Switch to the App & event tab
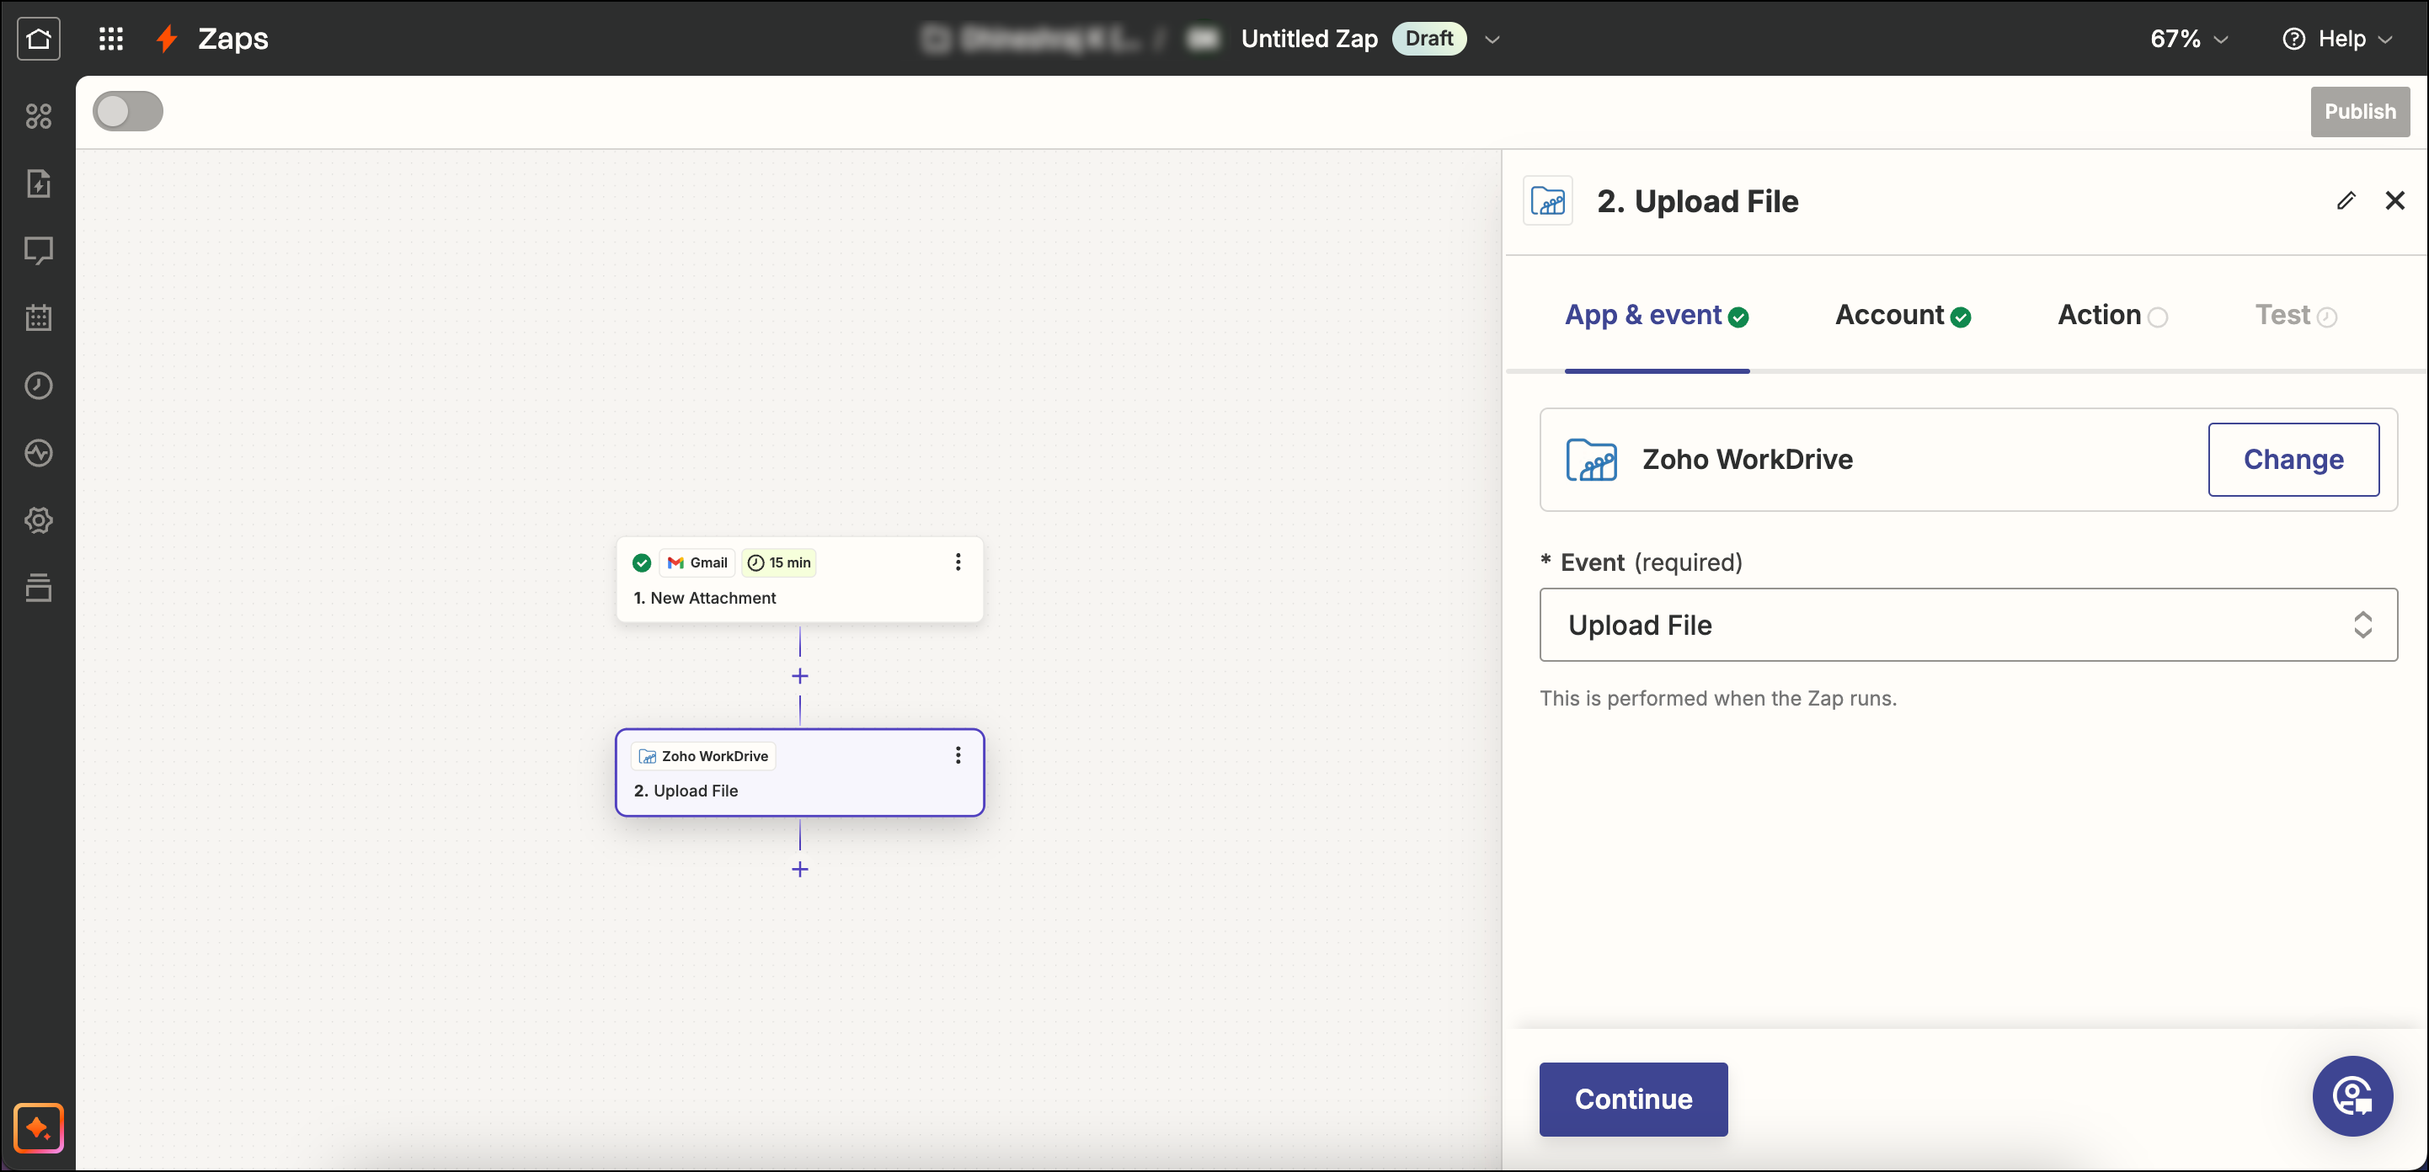 click(x=1657, y=315)
